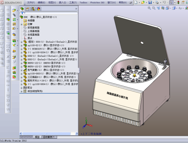The image size is (188, 143).
Task: Click the Print icon in the toolbar
Action: click(157, 2)
